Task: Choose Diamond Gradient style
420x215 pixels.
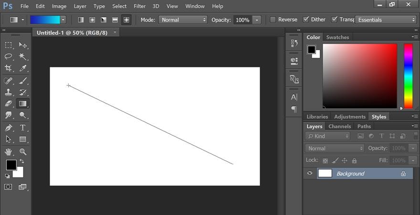Action: 126,20
